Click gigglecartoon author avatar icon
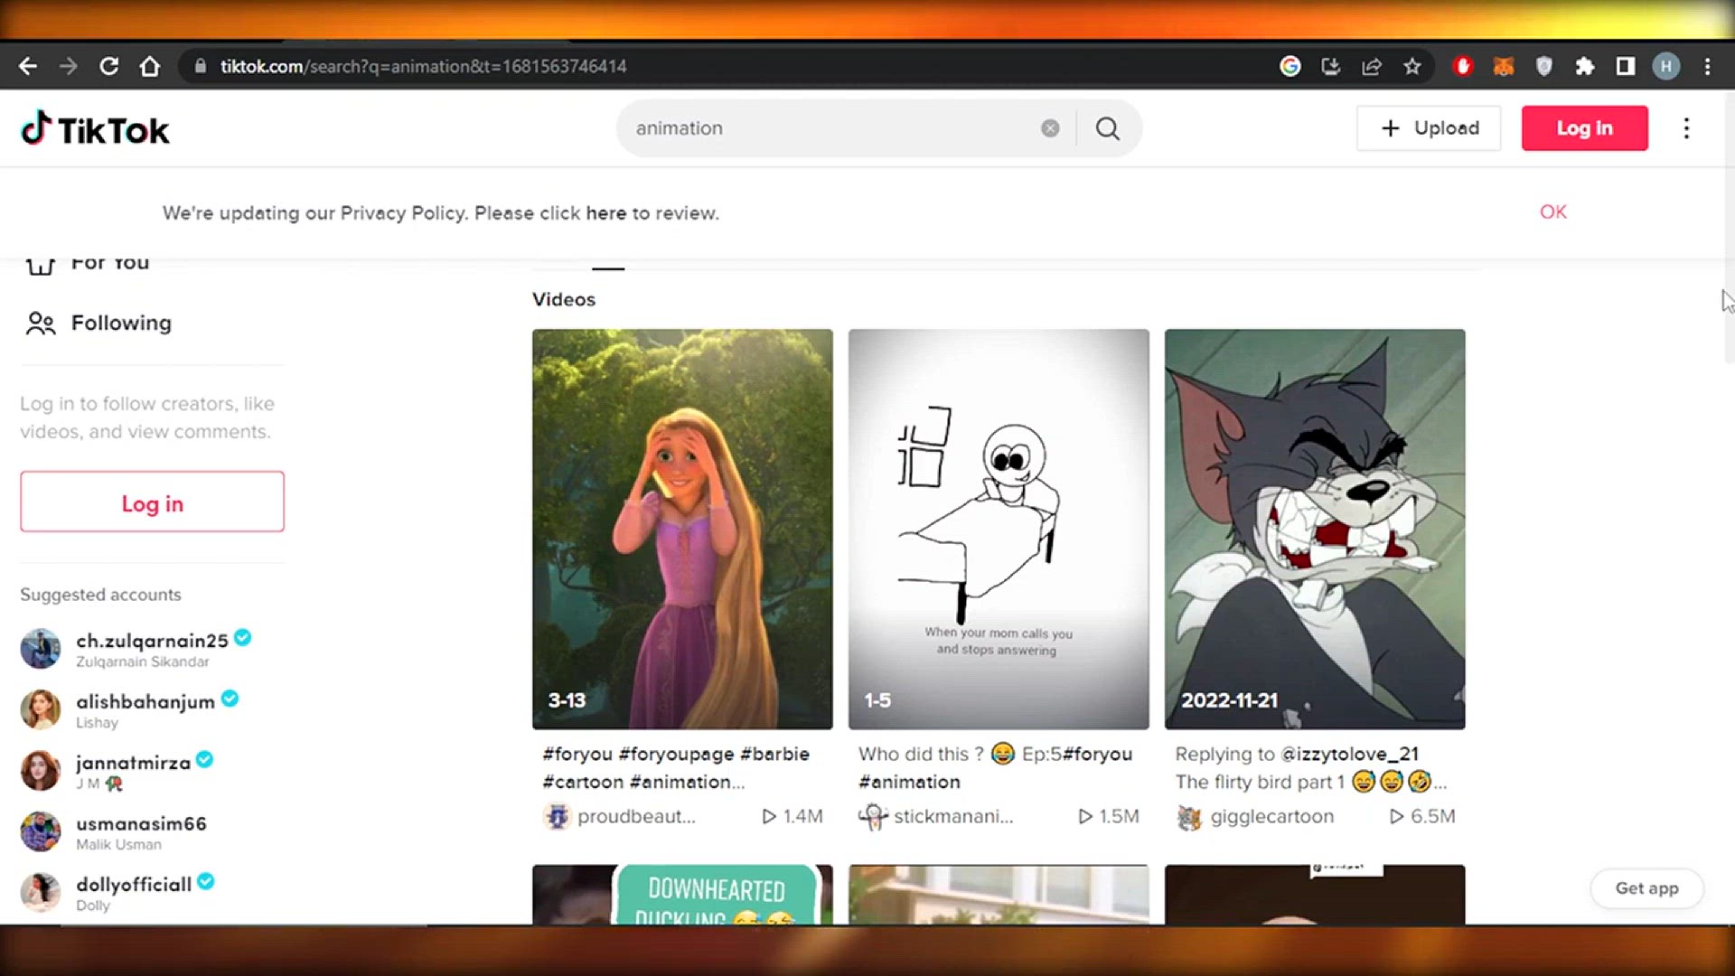The height and width of the screenshot is (976, 1735). (x=1189, y=817)
